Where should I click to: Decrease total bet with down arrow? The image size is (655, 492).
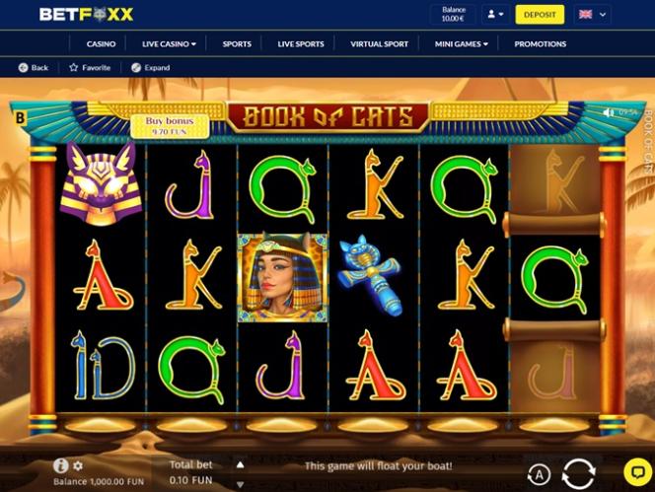[x=240, y=484]
